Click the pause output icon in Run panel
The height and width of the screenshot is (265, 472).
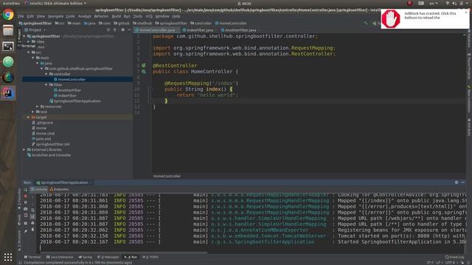pyautogui.click(x=26, y=202)
